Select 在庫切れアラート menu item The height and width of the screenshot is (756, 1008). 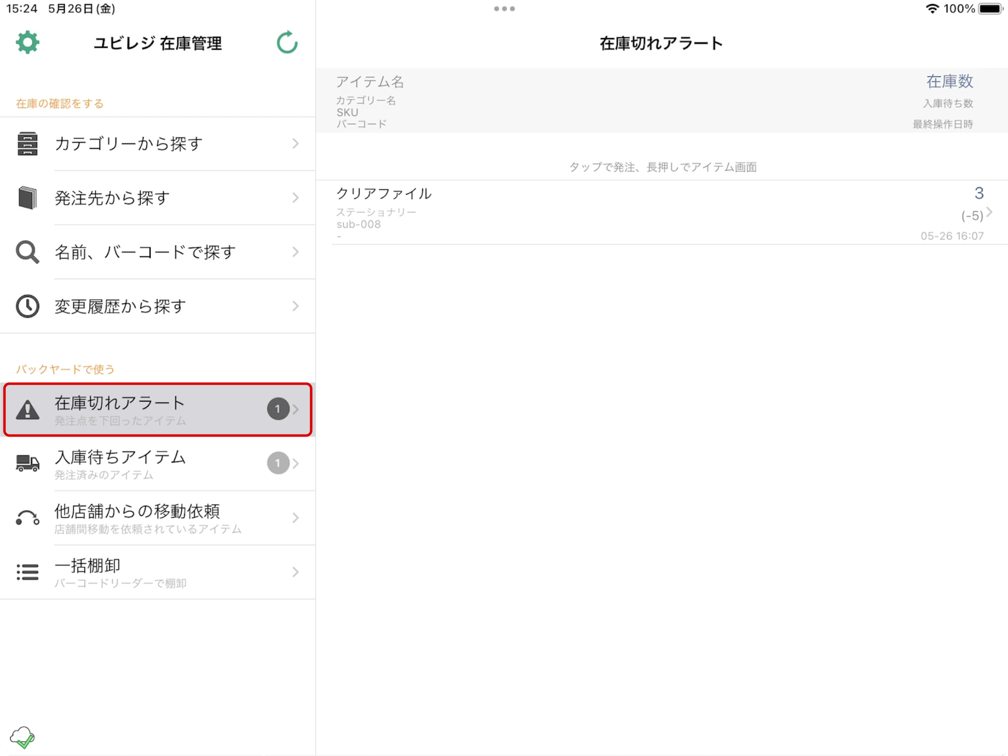[x=158, y=409]
